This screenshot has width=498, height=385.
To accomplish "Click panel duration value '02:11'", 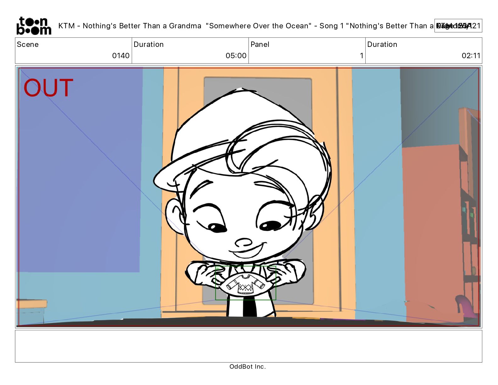I will click(x=471, y=56).
